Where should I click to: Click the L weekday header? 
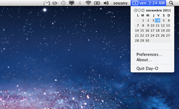138,15
